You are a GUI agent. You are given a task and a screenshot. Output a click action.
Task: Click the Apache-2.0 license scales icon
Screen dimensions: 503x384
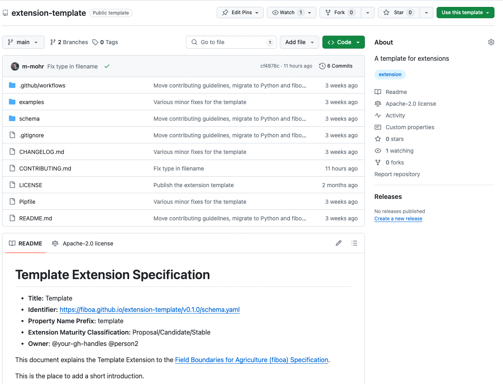click(378, 104)
